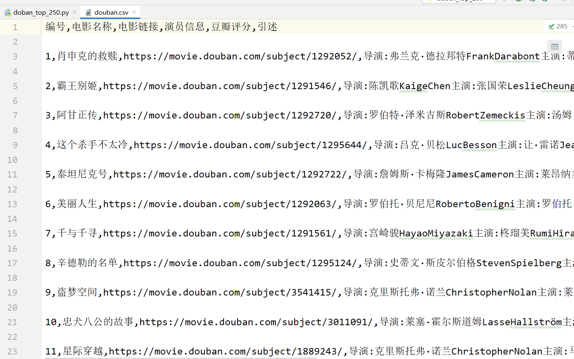Click the URL ending subject/1292722/

point(230,174)
